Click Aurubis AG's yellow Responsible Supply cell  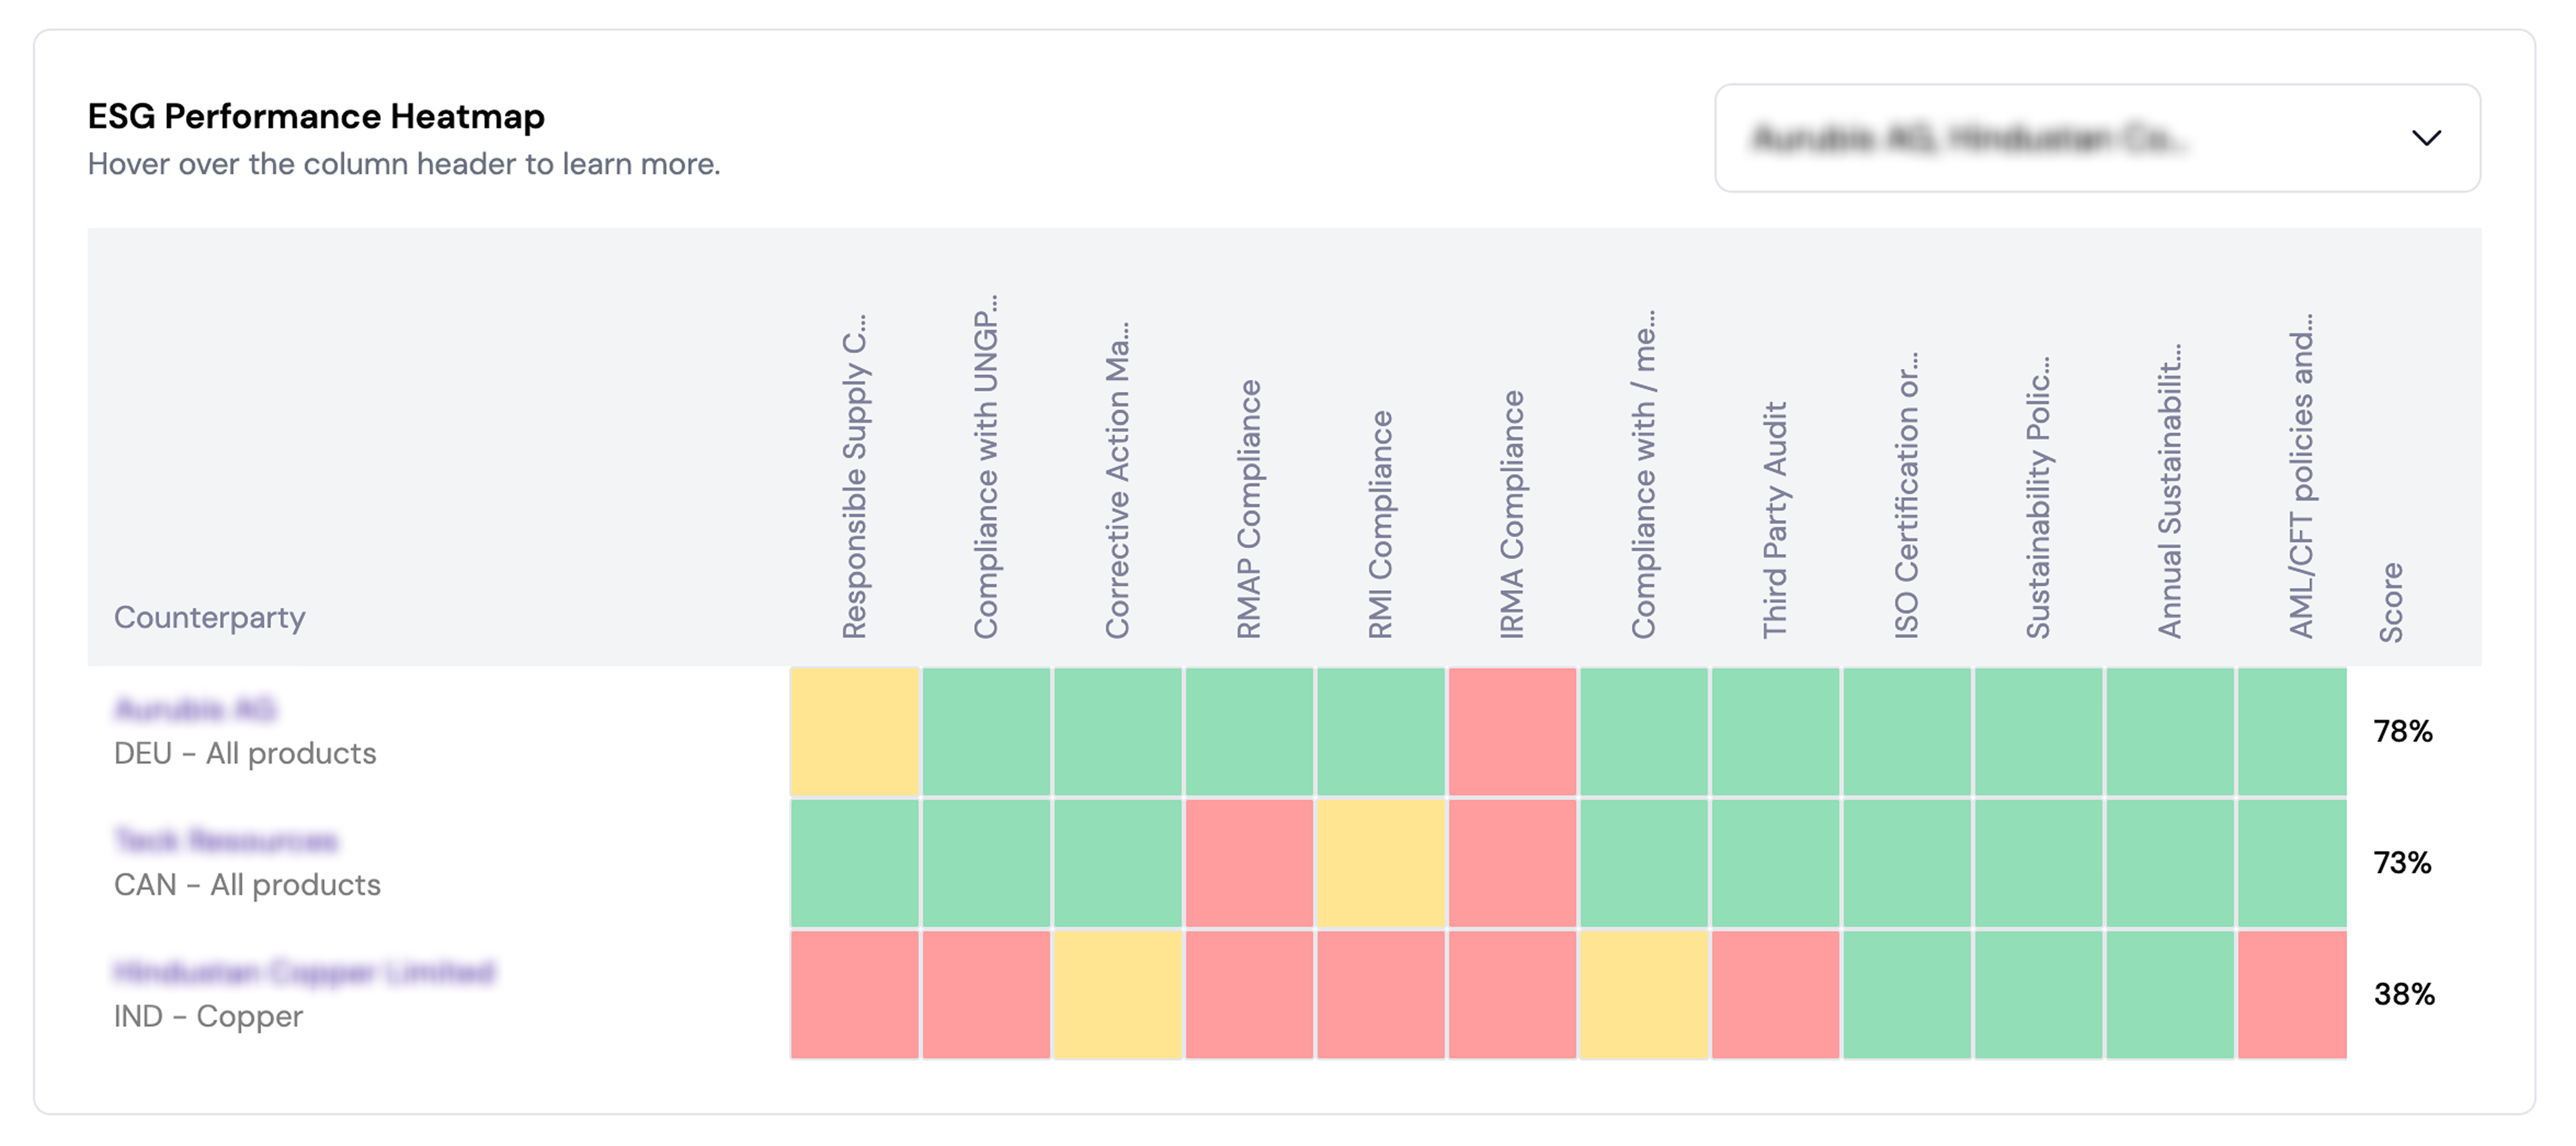coord(855,731)
